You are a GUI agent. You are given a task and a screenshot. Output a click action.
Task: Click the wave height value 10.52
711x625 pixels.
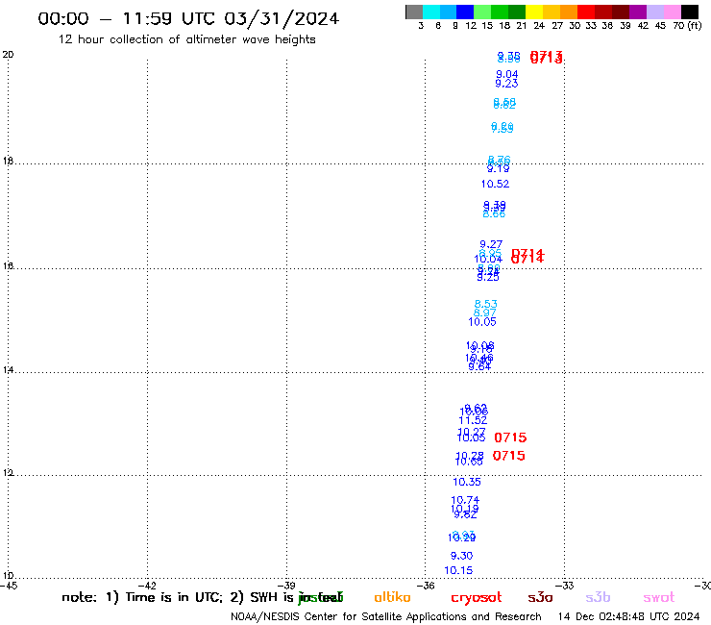pyautogui.click(x=495, y=184)
